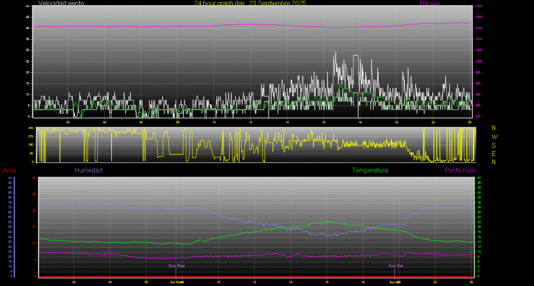Click "360" on the wind direction axis
This screenshot has height=286, width=534.
(30, 128)
